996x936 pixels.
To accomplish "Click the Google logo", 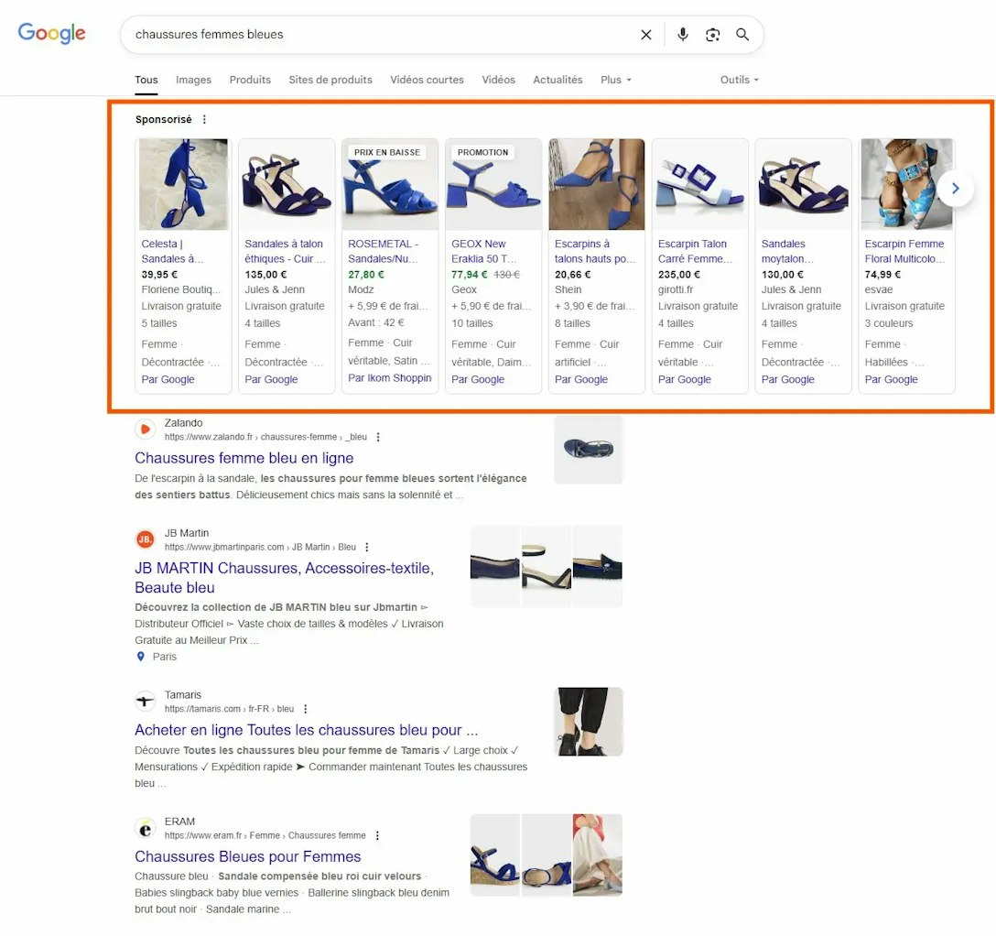I will [x=51, y=33].
